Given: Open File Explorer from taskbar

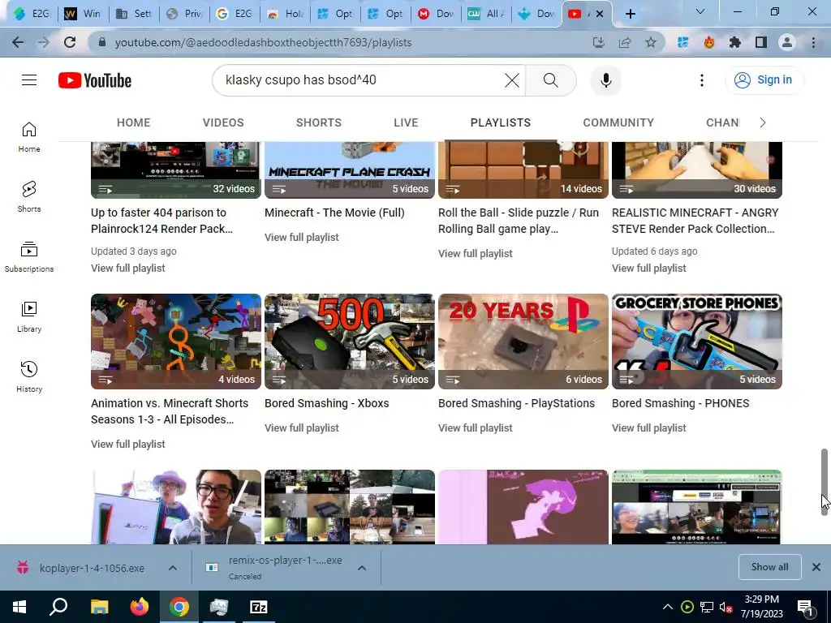Looking at the screenshot, I should click(x=99, y=607).
